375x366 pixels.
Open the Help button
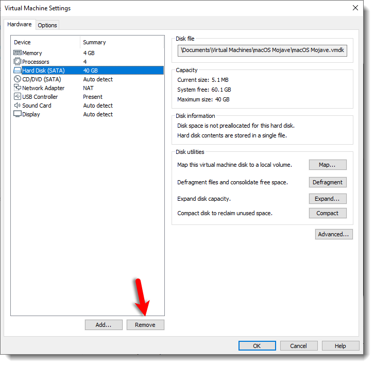click(340, 346)
